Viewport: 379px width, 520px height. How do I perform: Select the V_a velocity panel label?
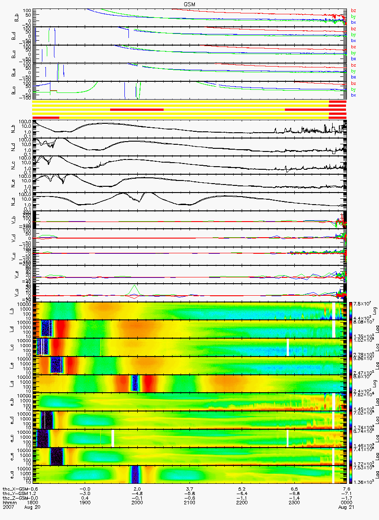tap(16, 293)
